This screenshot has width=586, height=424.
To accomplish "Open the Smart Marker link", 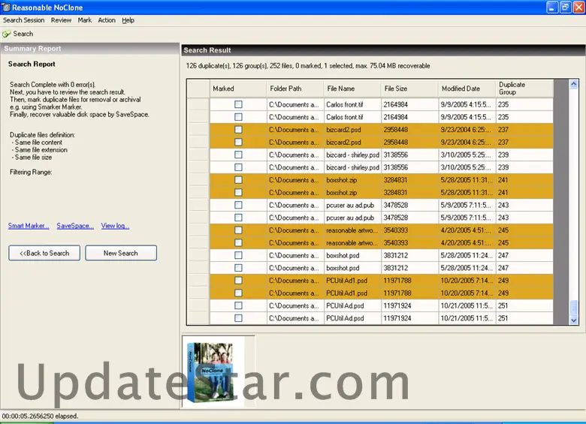I will 29,226.
